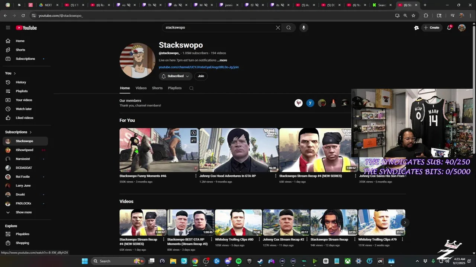Open the YouTube account avatar menu
The width and height of the screenshot is (476, 267).
(462, 27)
